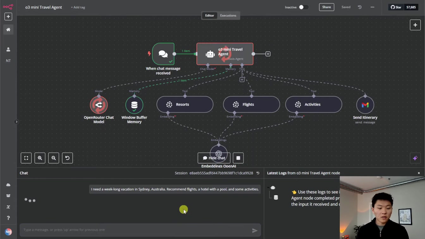Select the o3 mini Travel Agent node

[225, 54]
